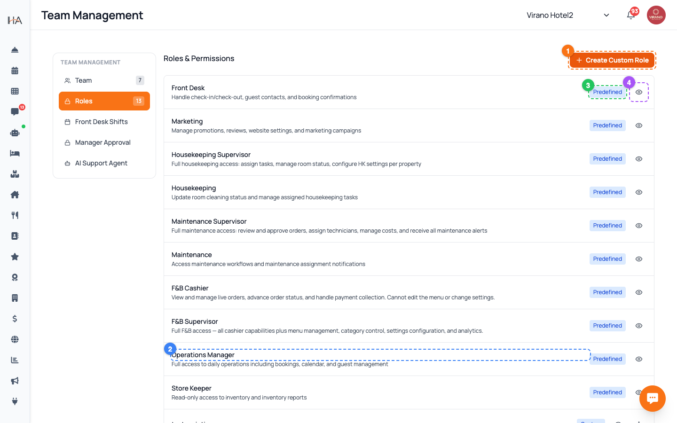Viewport: 677px width, 423px height.
Task: Click the Housekeeping Supervisor role name
Action: point(211,155)
